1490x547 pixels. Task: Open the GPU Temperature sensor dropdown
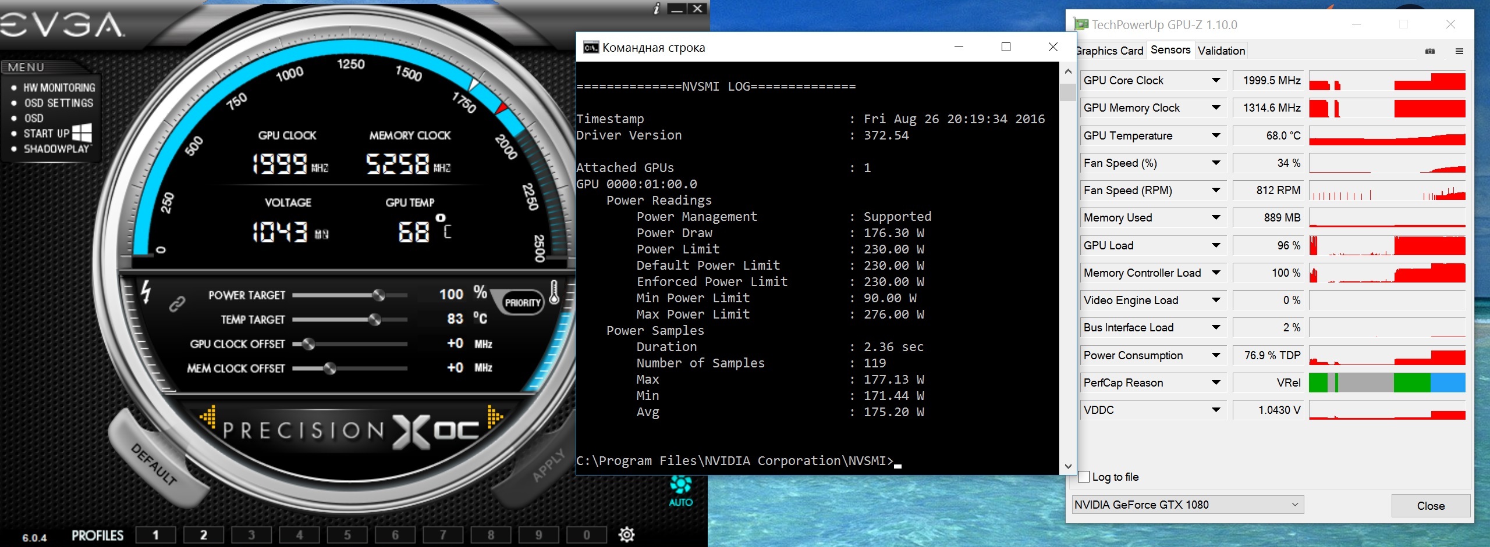[x=1216, y=135]
